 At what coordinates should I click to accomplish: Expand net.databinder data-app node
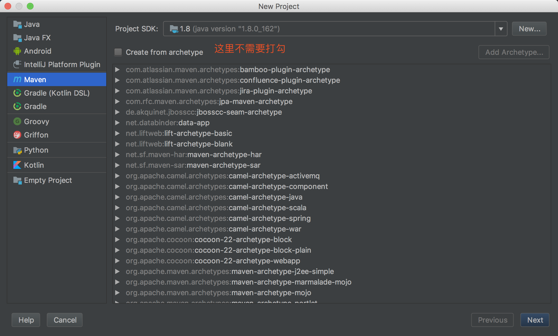tap(117, 123)
